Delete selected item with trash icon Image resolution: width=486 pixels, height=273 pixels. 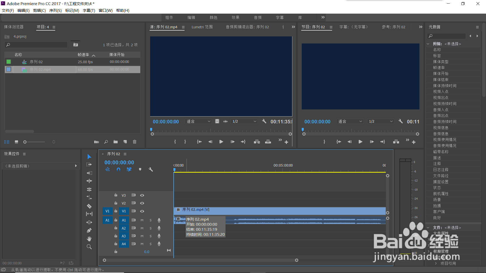(x=135, y=142)
